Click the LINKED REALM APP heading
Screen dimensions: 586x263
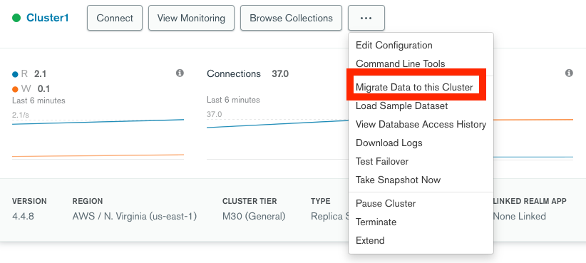click(x=530, y=202)
